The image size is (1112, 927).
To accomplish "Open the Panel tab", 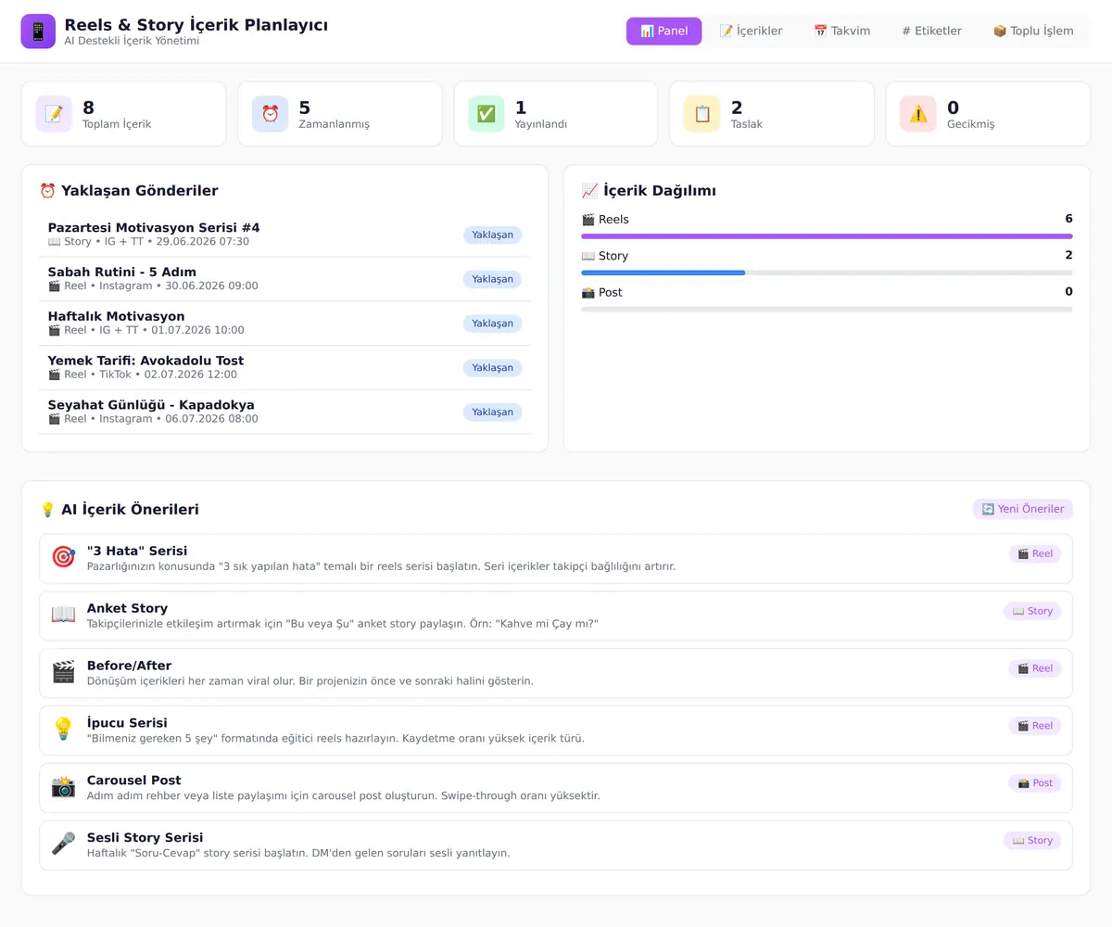I will coord(663,31).
